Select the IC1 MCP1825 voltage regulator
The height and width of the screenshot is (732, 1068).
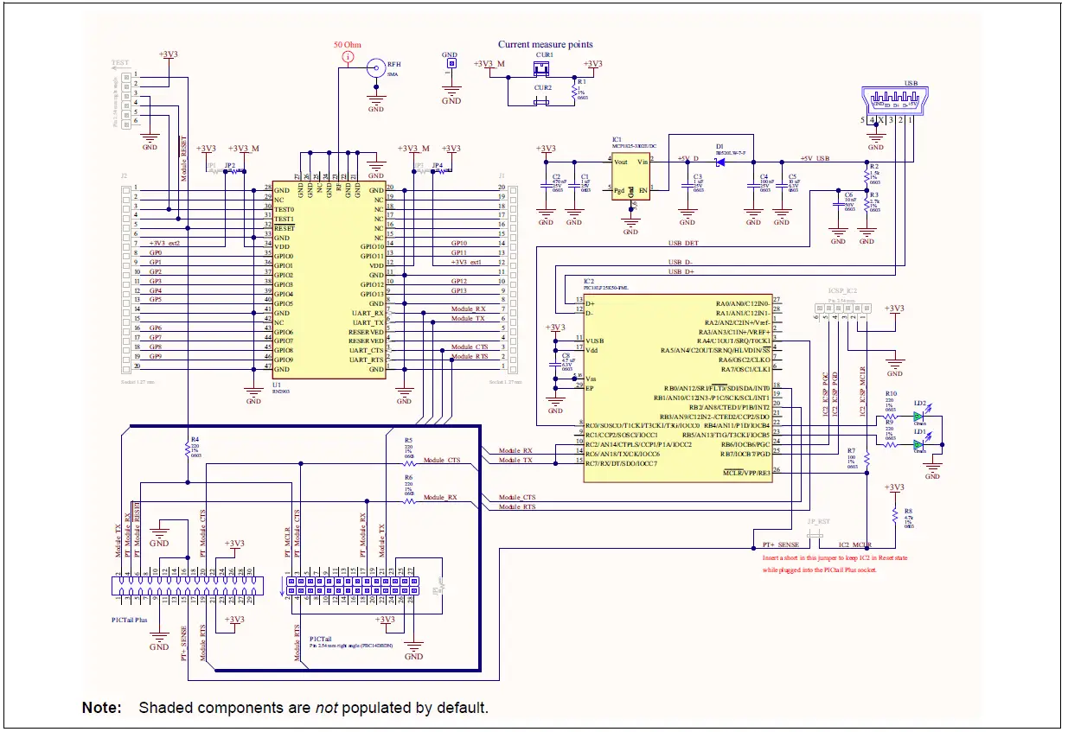[631, 177]
